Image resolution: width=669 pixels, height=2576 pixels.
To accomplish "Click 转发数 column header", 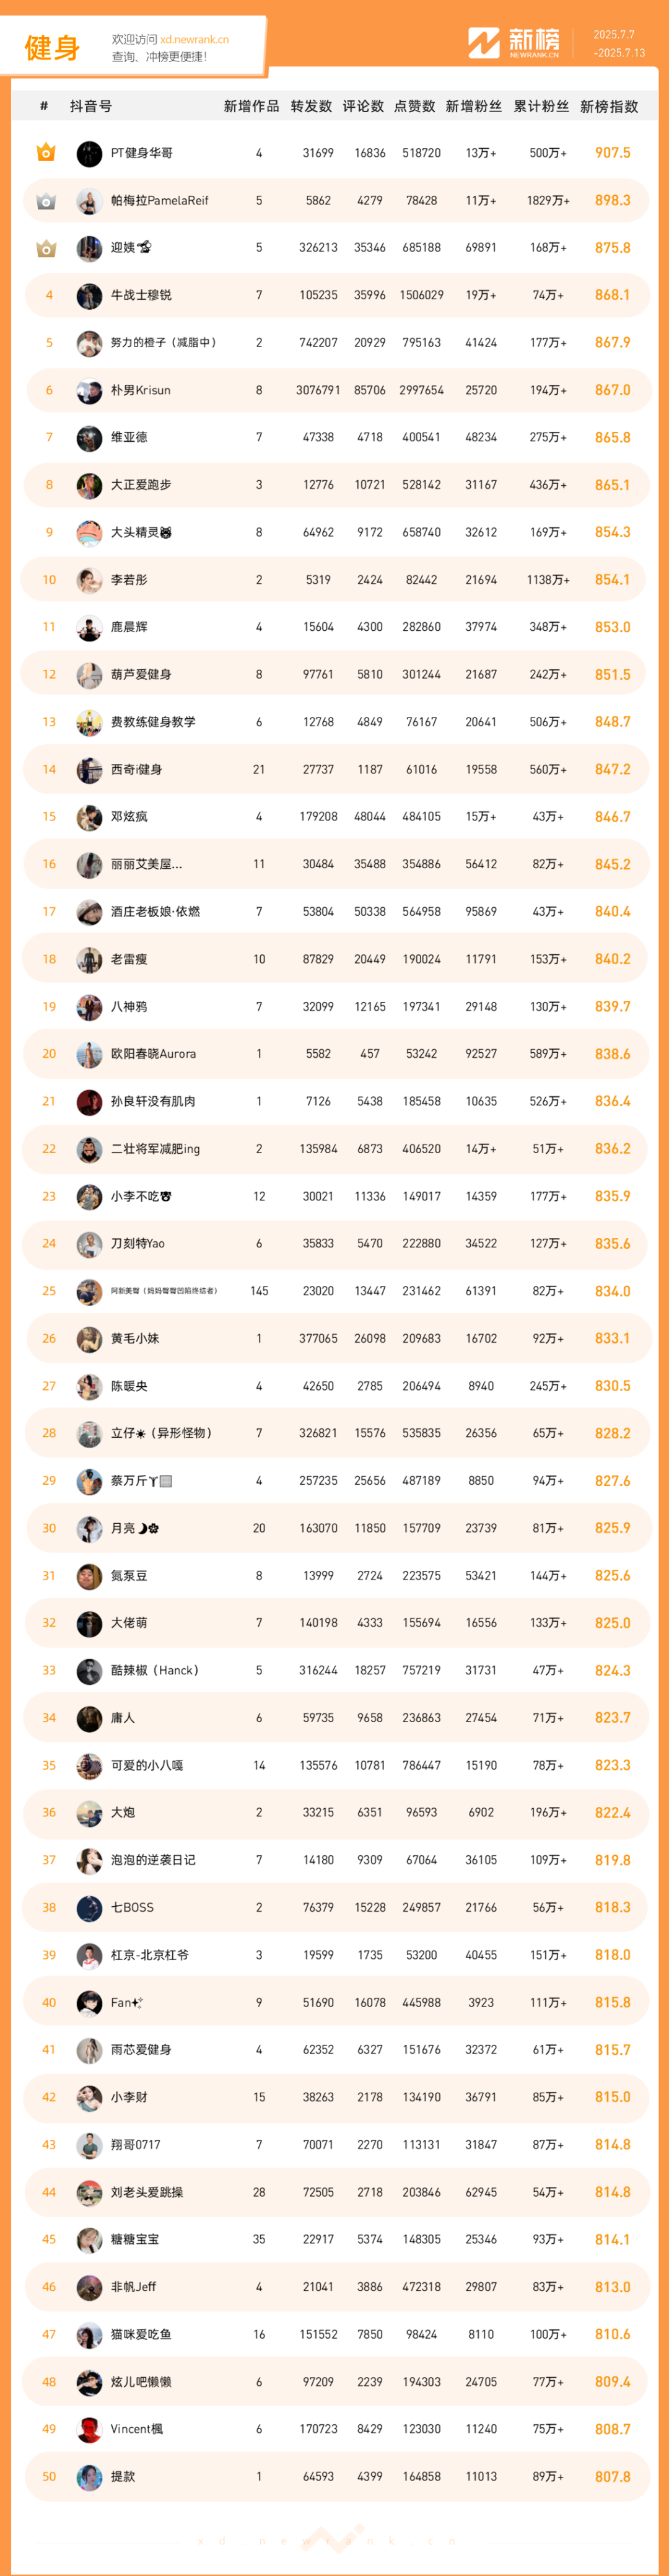I will (x=311, y=106).
